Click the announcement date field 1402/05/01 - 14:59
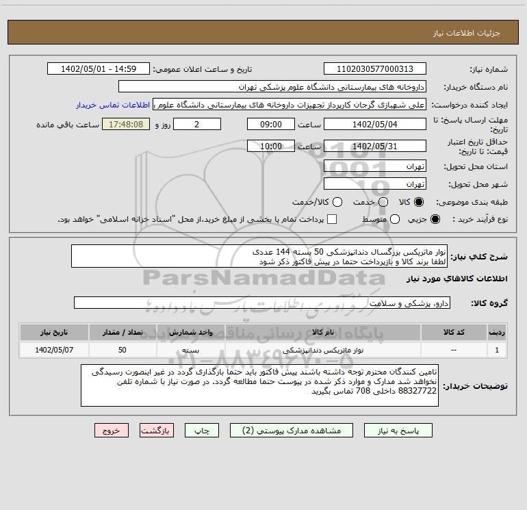 tap(99, 68)
